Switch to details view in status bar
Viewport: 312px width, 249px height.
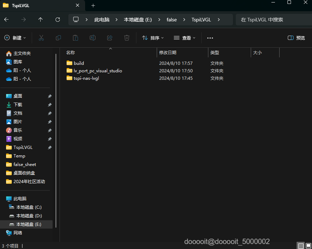(301, 246)
